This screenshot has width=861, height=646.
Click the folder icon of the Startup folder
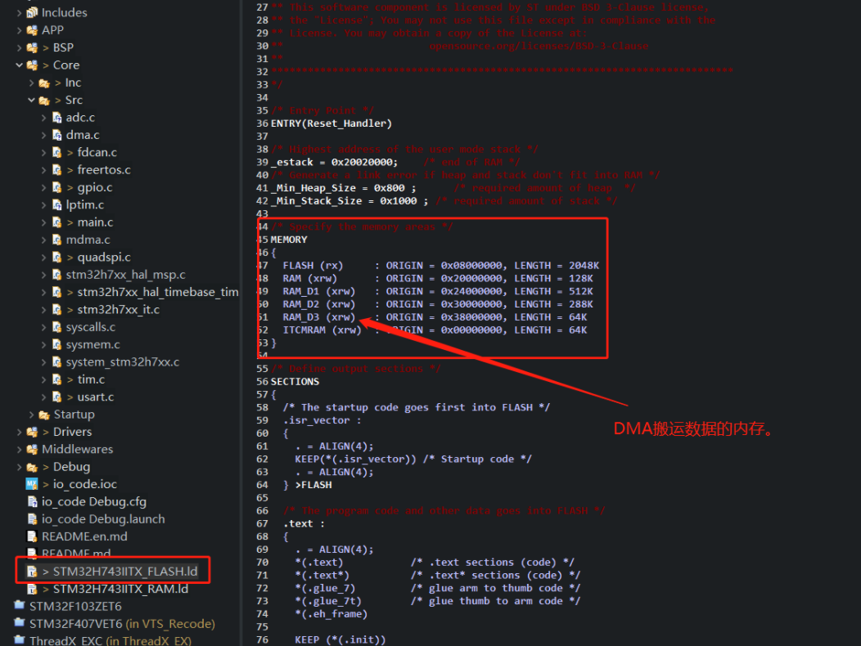pos(44,414)
